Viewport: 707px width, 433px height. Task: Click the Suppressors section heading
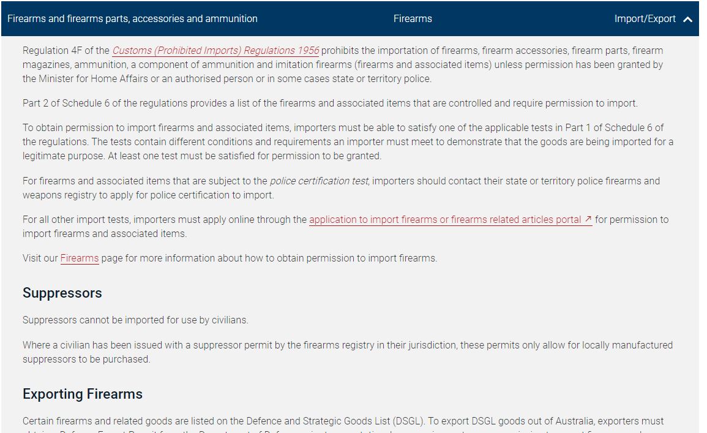coord(62,293)
